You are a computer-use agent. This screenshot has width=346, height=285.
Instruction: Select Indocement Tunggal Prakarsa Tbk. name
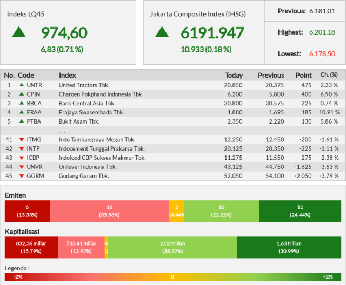pyautogui.click(x=102, y=148)
